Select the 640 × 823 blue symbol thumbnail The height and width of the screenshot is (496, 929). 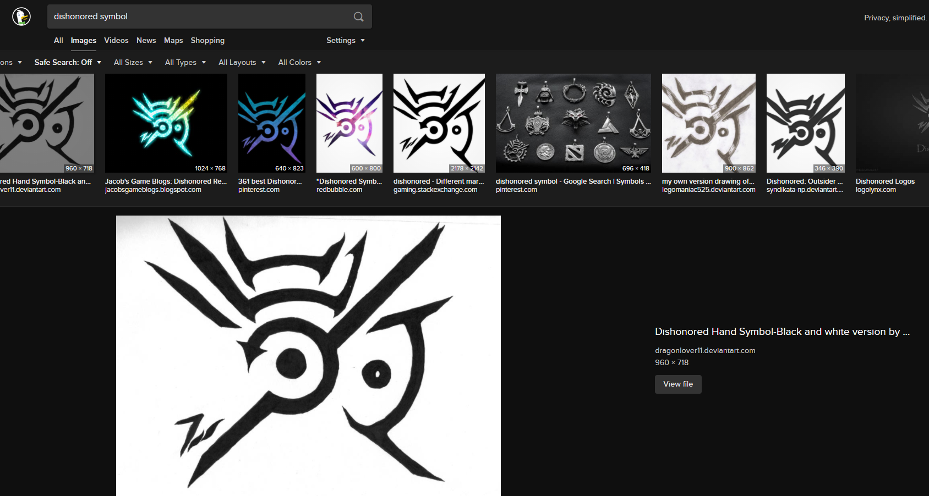[x=272, y=123]
